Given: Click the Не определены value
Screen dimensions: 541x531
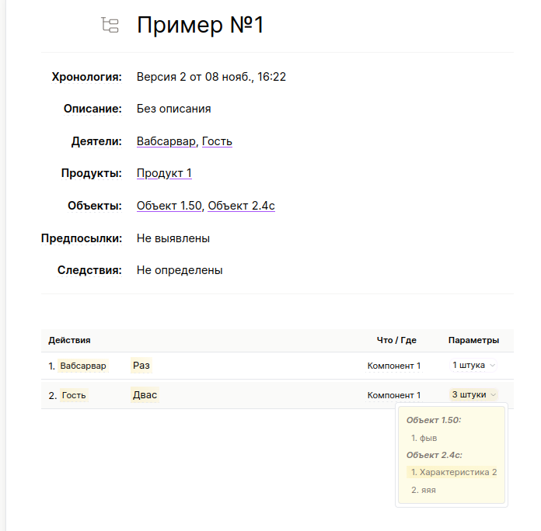Looking at the screenshot, I should pos(180,270).
